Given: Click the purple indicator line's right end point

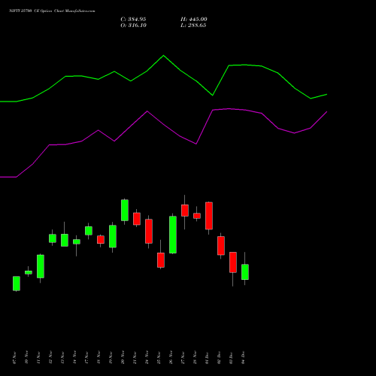Looking at the screenshot, I should (x=327, y=111).
